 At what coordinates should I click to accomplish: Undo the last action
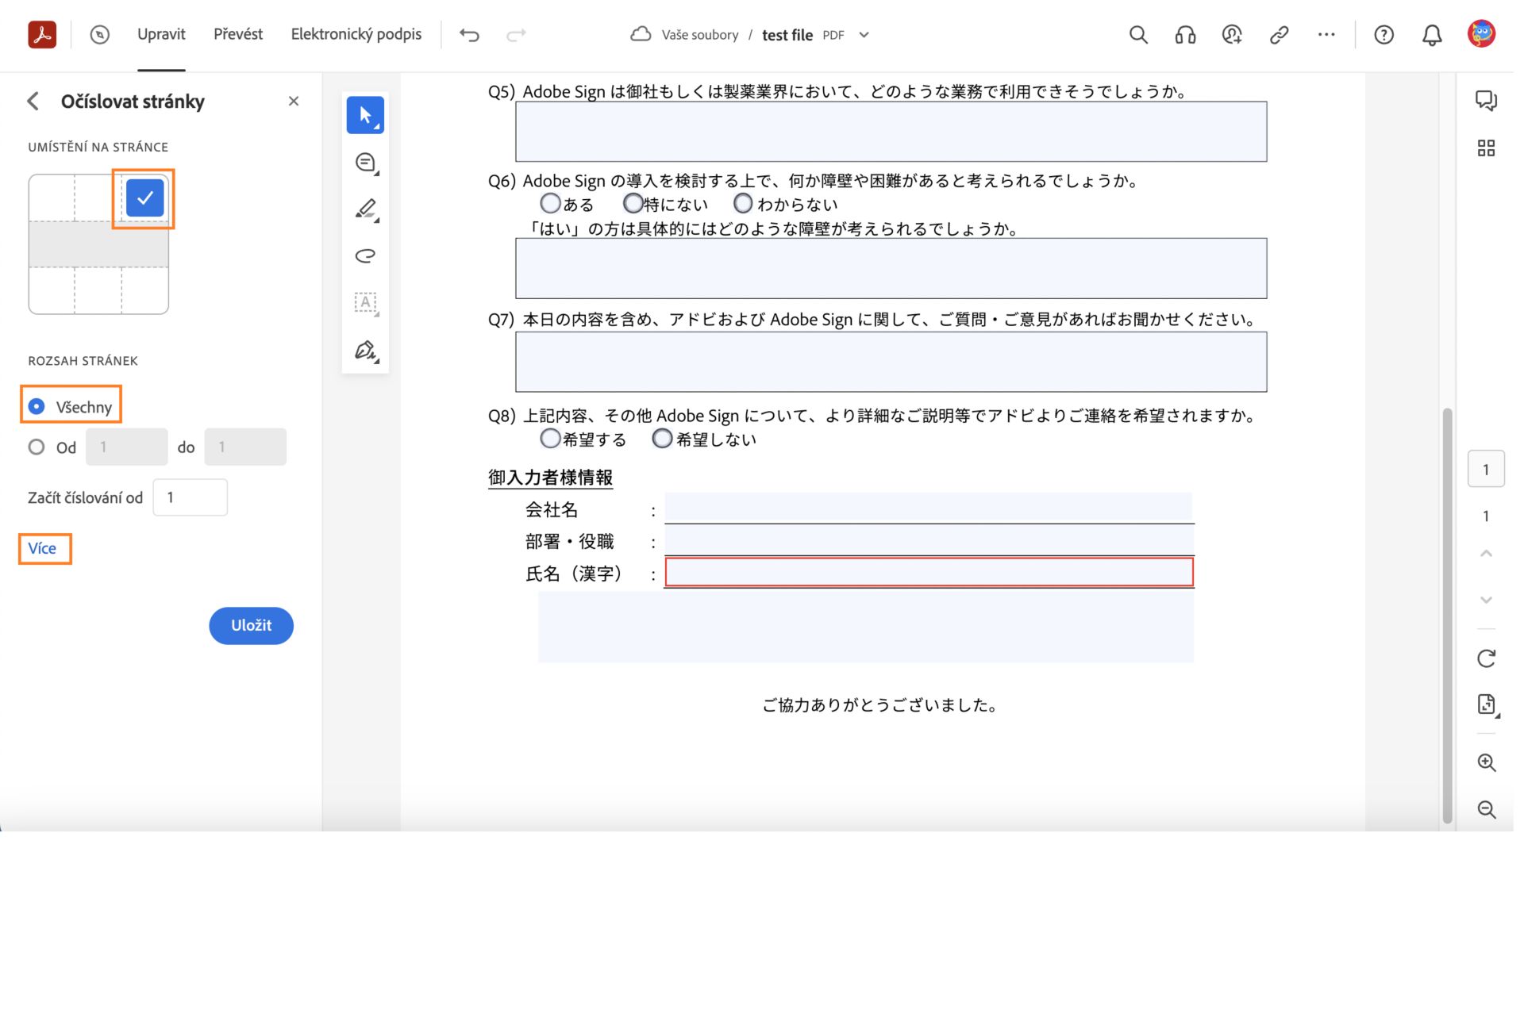(470, 34)
